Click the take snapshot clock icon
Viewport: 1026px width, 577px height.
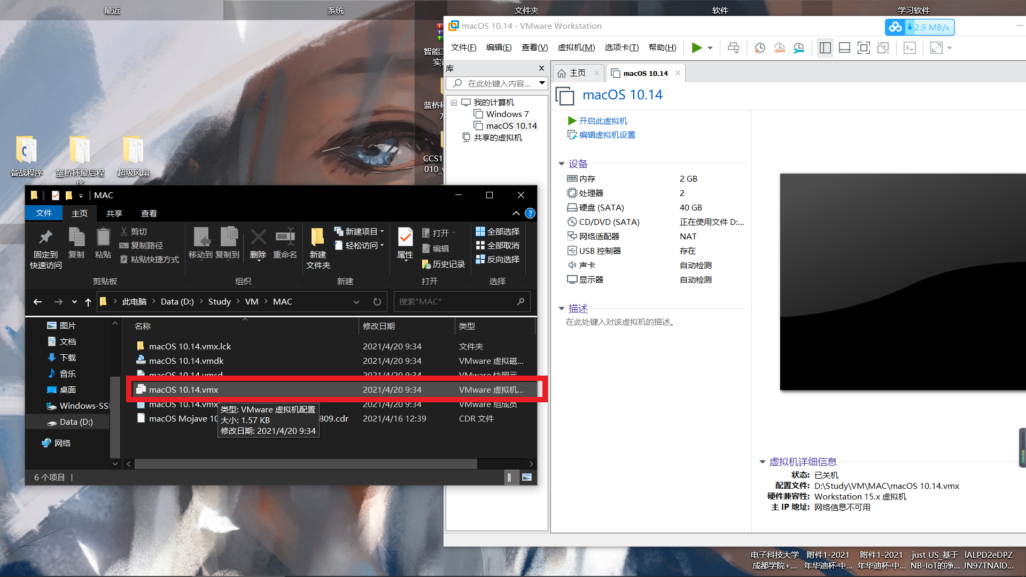[759, 48]
